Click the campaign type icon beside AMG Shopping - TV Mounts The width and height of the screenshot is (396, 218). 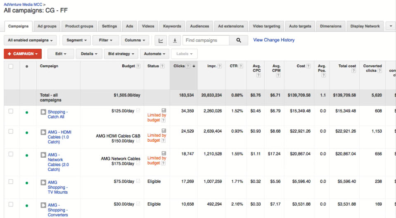tap(43, 182)
